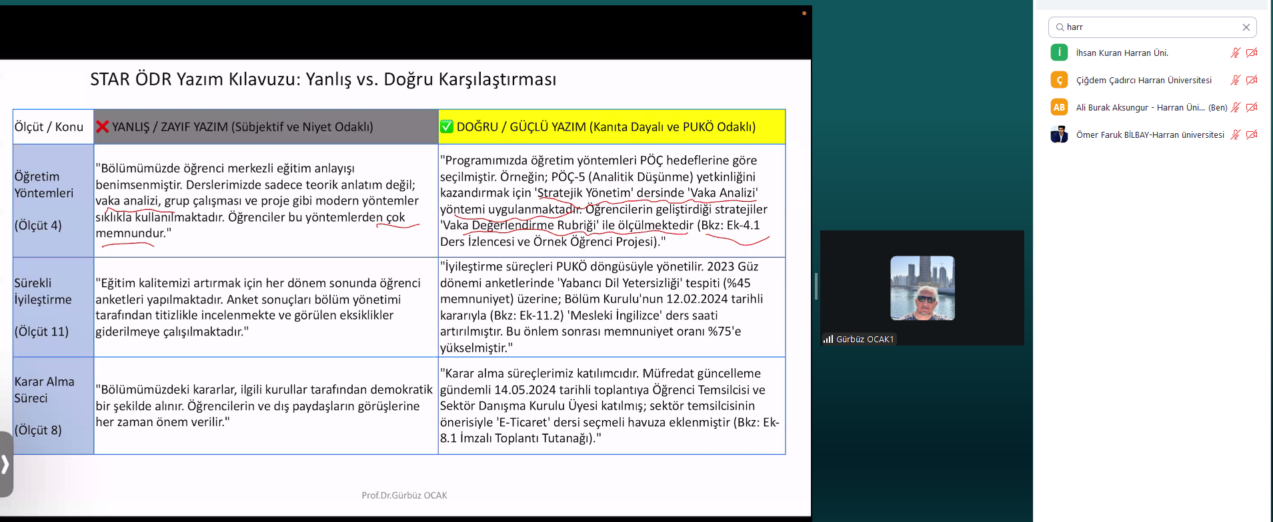Grab the divider handle beside shared screen
This screenshot has width=1273, height=522.
pos(816,286)
